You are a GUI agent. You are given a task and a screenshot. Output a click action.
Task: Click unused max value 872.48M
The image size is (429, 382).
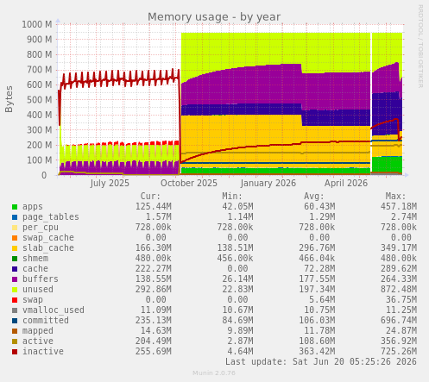point(399,290)
